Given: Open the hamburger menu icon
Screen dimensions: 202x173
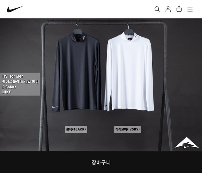Looking at the screenshot, I should [190, 9].
